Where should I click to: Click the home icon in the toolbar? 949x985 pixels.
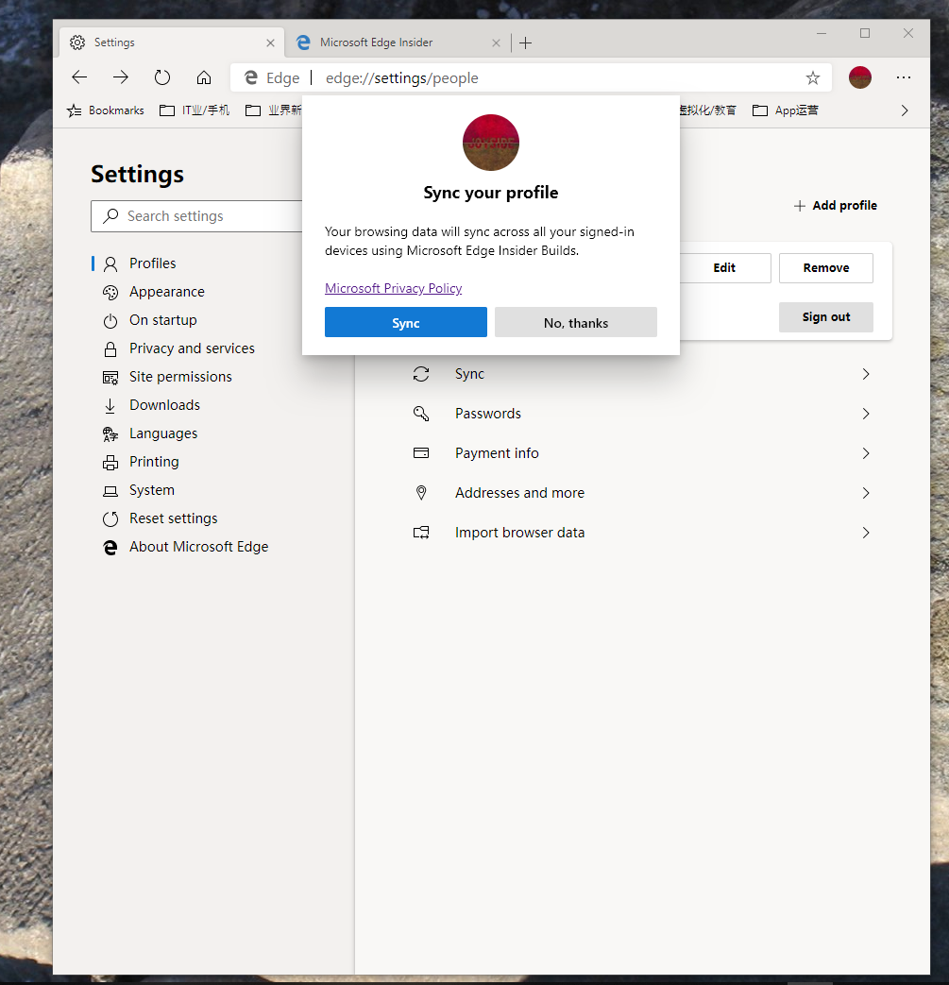coord(204,77)
